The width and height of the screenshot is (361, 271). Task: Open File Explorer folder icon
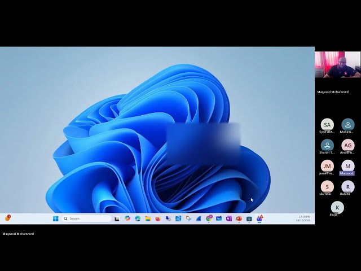coord(148,218)
